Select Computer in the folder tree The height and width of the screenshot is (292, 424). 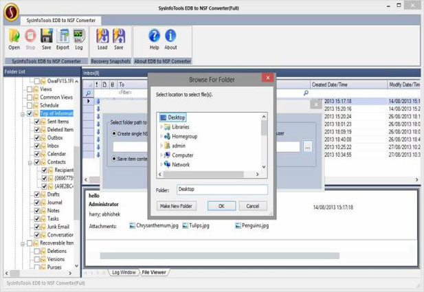pyautogui.click(x=183, y=155)
